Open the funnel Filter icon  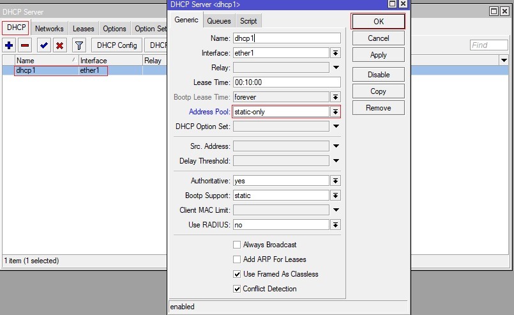tap(79, 45)
